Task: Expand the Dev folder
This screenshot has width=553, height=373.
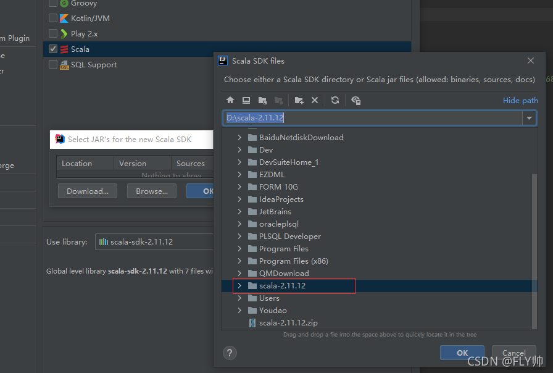Action: click(239, 150)
